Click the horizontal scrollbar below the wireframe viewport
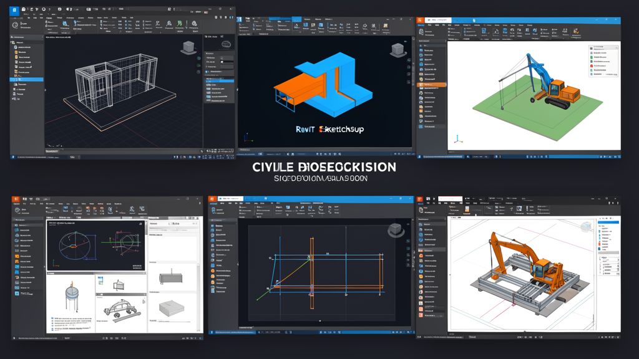The image size is (639, 359). point(122,151)
